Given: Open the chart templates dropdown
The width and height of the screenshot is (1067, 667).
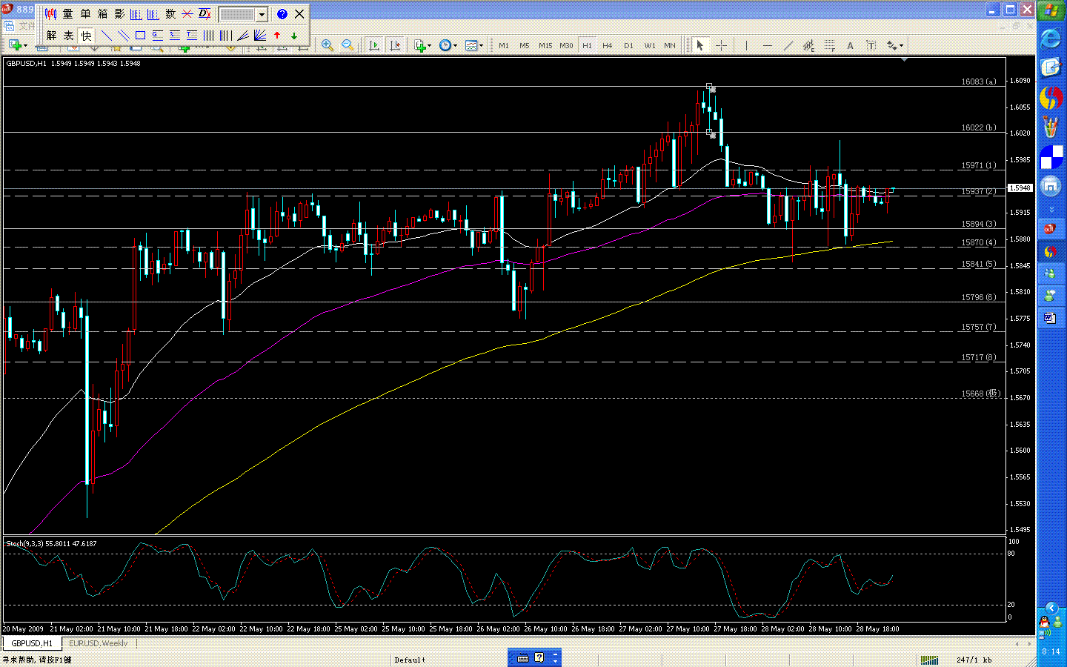Looking at the screenshot, I should click(473, 45).
